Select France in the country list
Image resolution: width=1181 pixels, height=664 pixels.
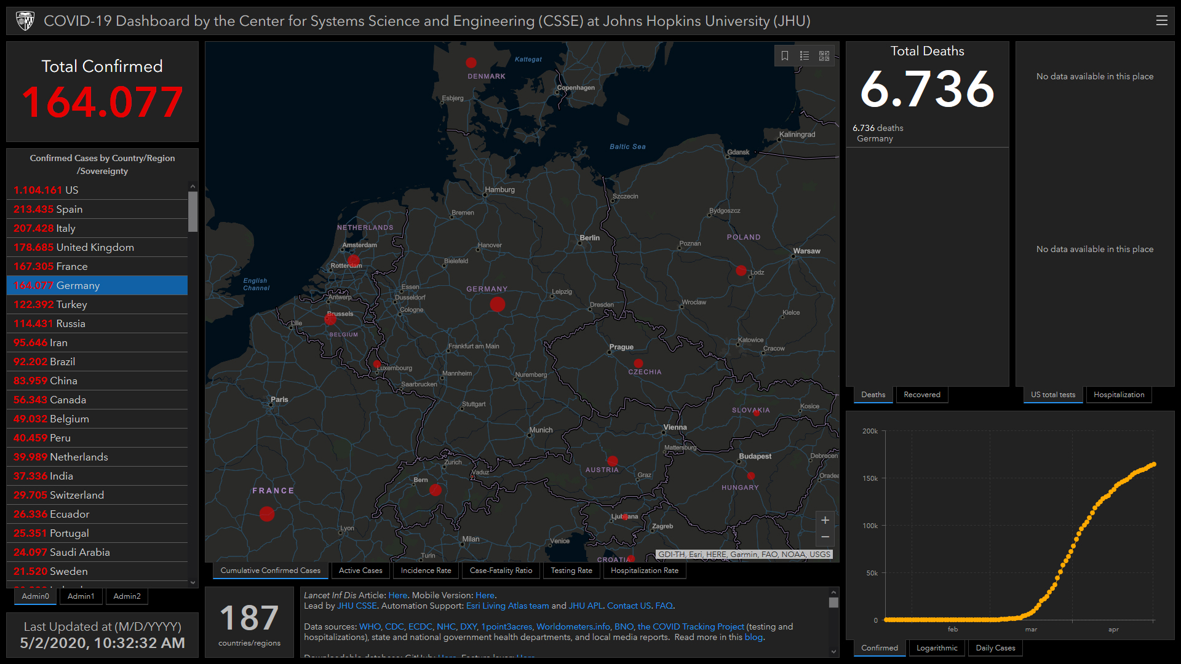pyautogui.click(x=97, y=266)
